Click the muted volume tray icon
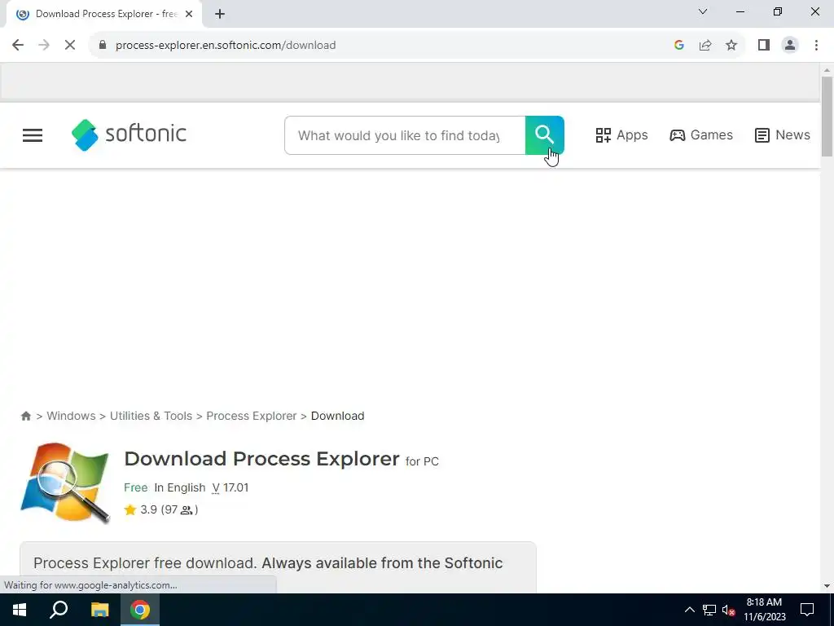 tap(729, 610)
